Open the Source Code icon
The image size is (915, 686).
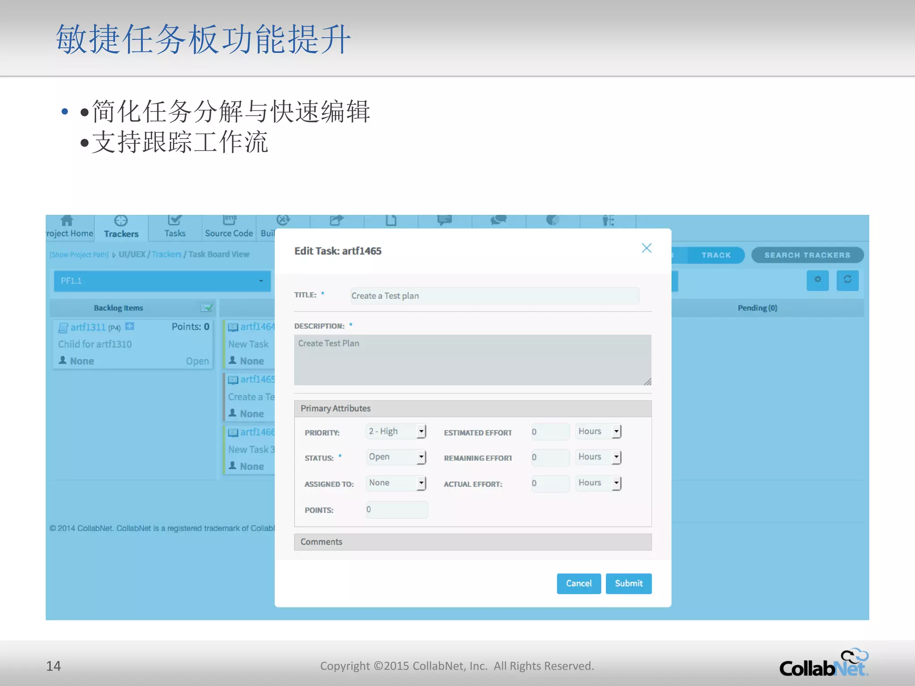coord(229,220)
